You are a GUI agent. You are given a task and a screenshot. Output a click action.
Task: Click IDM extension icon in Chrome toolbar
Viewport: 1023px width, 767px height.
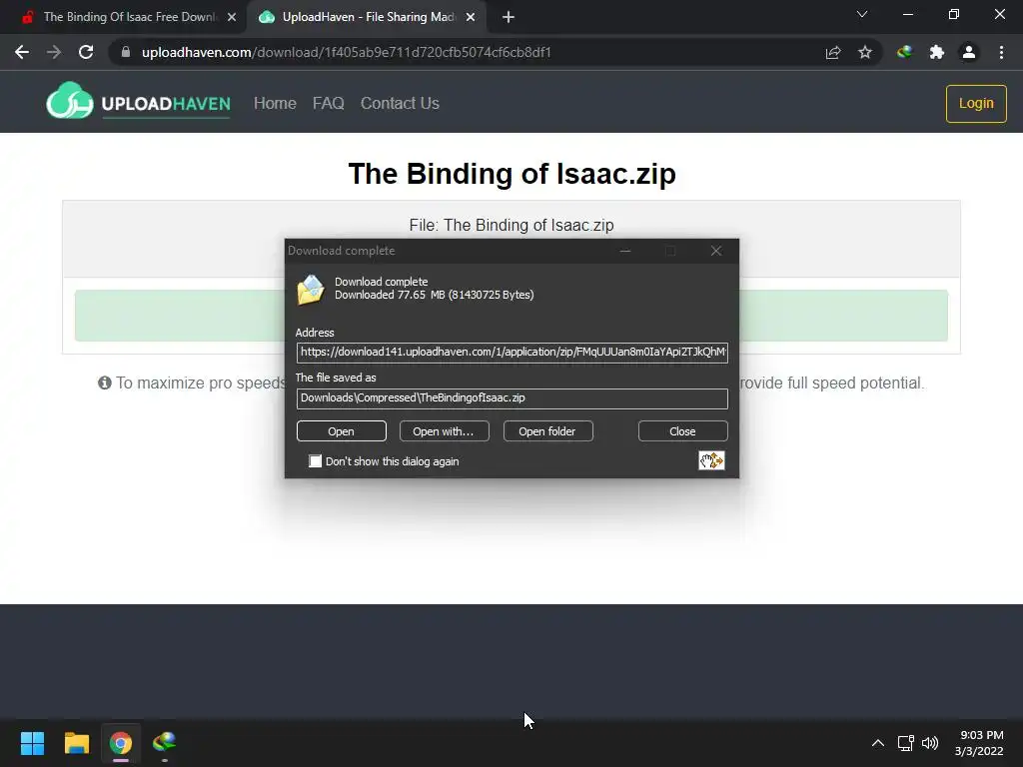(904, 52)
